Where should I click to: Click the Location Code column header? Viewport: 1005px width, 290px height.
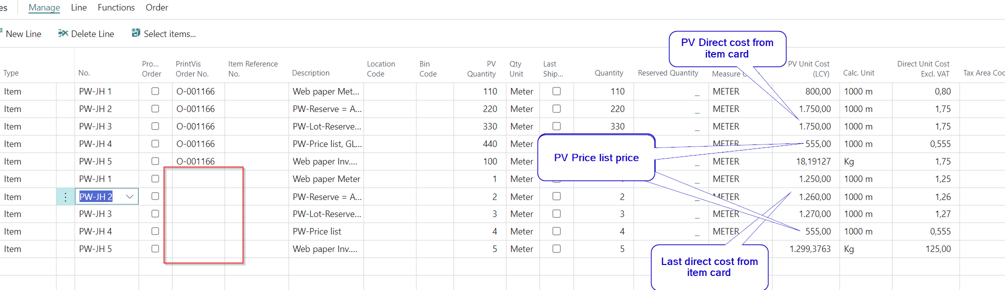(x=381, y=69)
